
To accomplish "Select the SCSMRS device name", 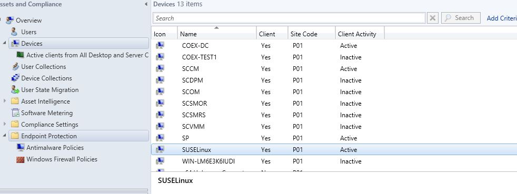I will (x=194, y=115).
